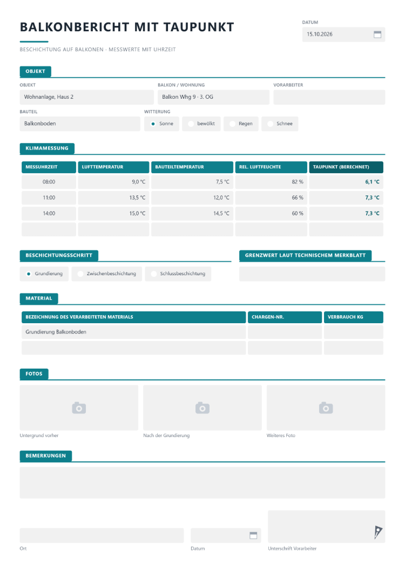This screenshot has width=405, height=572.
Task: Add photo via 'Nach der Grundierung' camera icon
Action: click(202, 408)
